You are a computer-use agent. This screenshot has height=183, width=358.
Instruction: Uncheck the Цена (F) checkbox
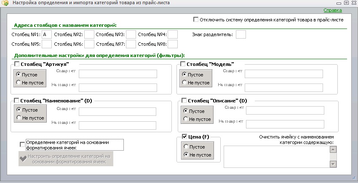pyautogui.click(x=184, y=136)
